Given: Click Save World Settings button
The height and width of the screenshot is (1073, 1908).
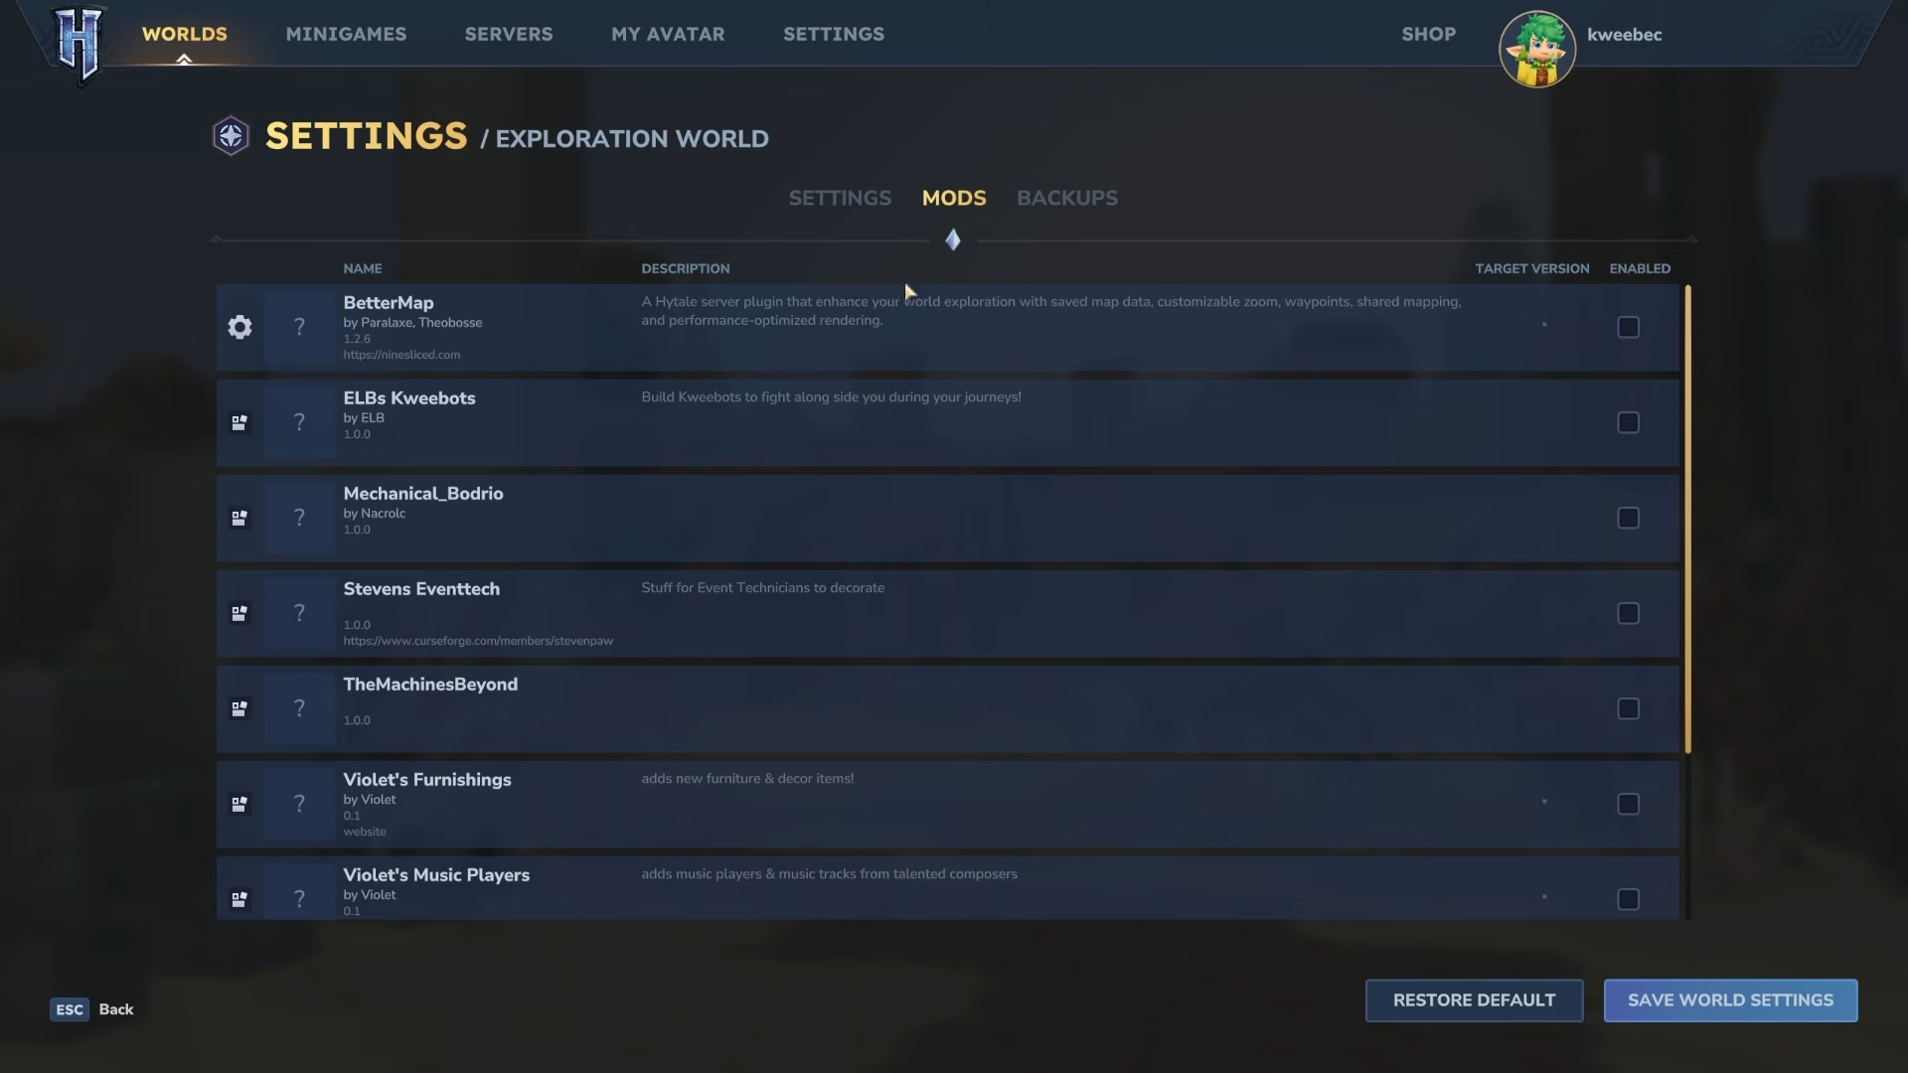Looking at the screenshot, I should pyautogui.click(x=1730, y=1000).
